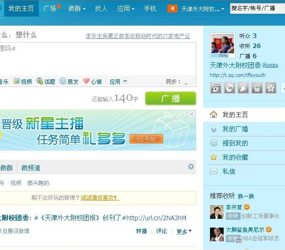Switch to the 微频道 feed tab
The width and height of the screenshot is (285, 250).
pyautogui.click(x=31, y=168)
